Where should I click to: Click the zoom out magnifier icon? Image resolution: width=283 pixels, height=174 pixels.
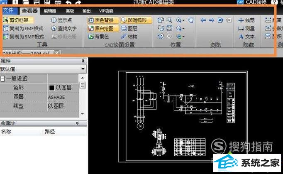[179, 28]
